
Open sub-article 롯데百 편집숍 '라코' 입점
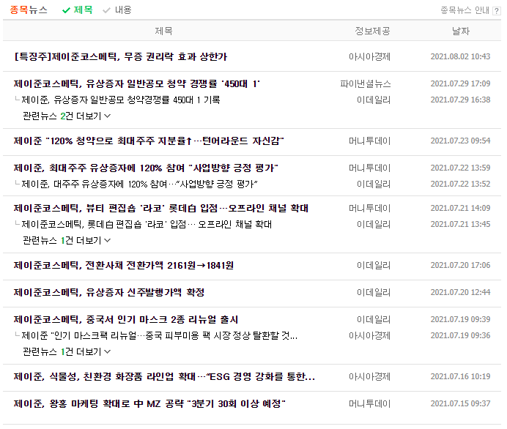[x=147, y=224]
